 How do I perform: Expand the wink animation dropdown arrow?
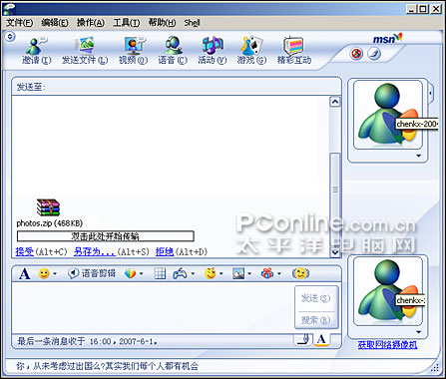tap(221, 274)
